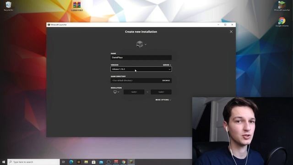
Task: Click the resolution width auto field
Action: coord(134,92)
